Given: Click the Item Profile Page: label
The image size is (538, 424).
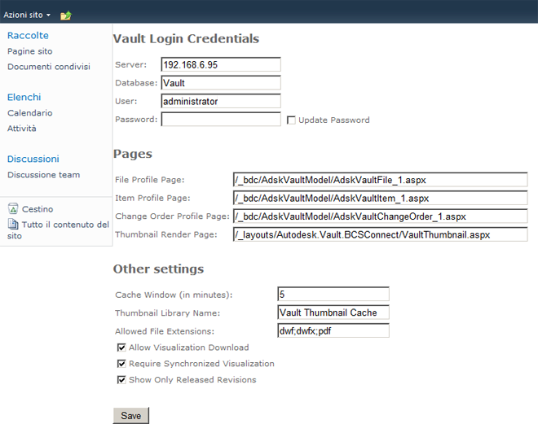Looking at the screenshot, I should click(152, 198).
